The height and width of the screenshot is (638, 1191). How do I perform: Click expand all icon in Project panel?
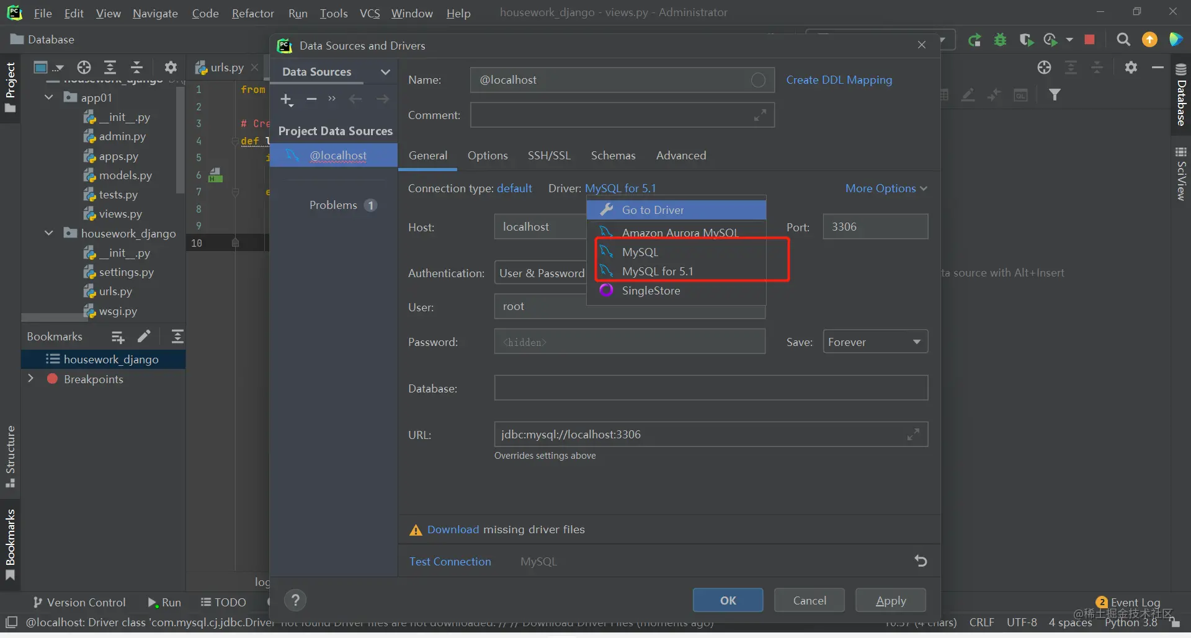point(110,67)
